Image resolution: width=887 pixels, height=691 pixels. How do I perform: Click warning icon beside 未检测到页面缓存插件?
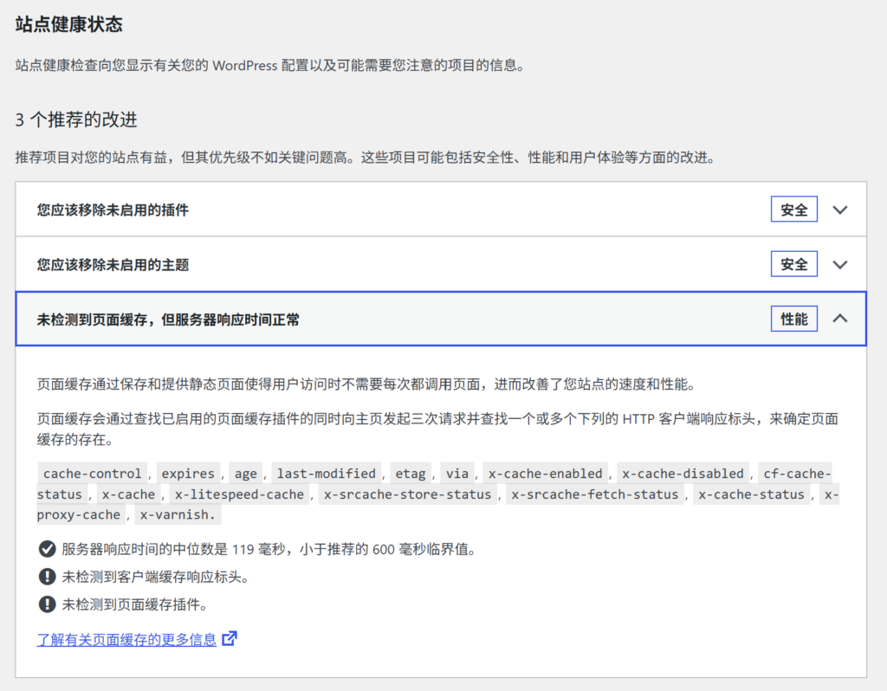point(47,604)
